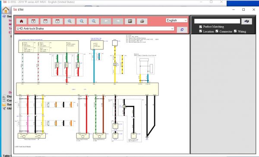
Task: Click the copy/duplicate window icon beside diagram selector
Action: 182,30
